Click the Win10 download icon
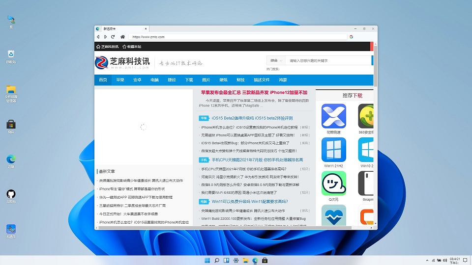Viewport: 472px width, 265px height. 366,150
